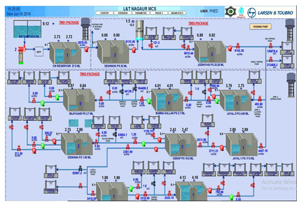Open the STARTUP screen button
The image size is (301, 206).
point(105,13)
